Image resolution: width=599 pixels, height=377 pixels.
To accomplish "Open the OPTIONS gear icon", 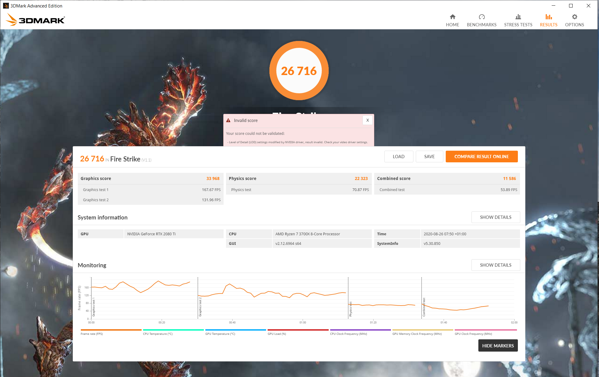I will click(x=574, y=17).
